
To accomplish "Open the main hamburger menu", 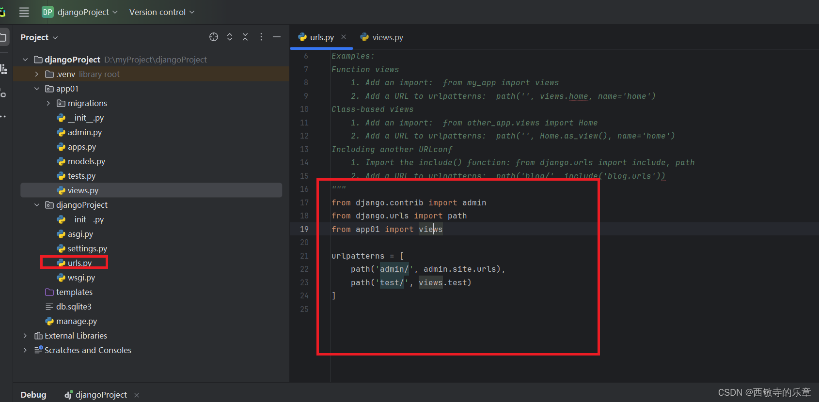I will point(24,12).
